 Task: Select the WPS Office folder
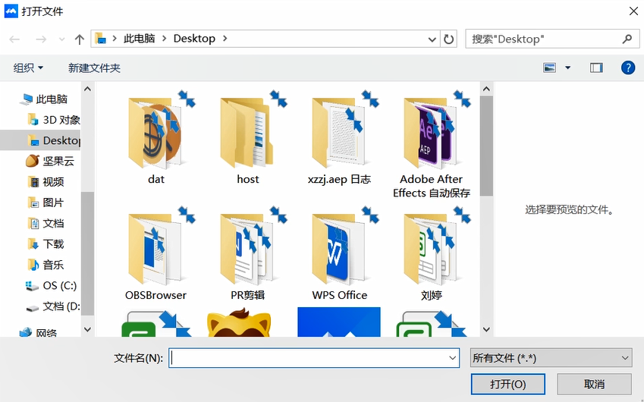(340, 255)
